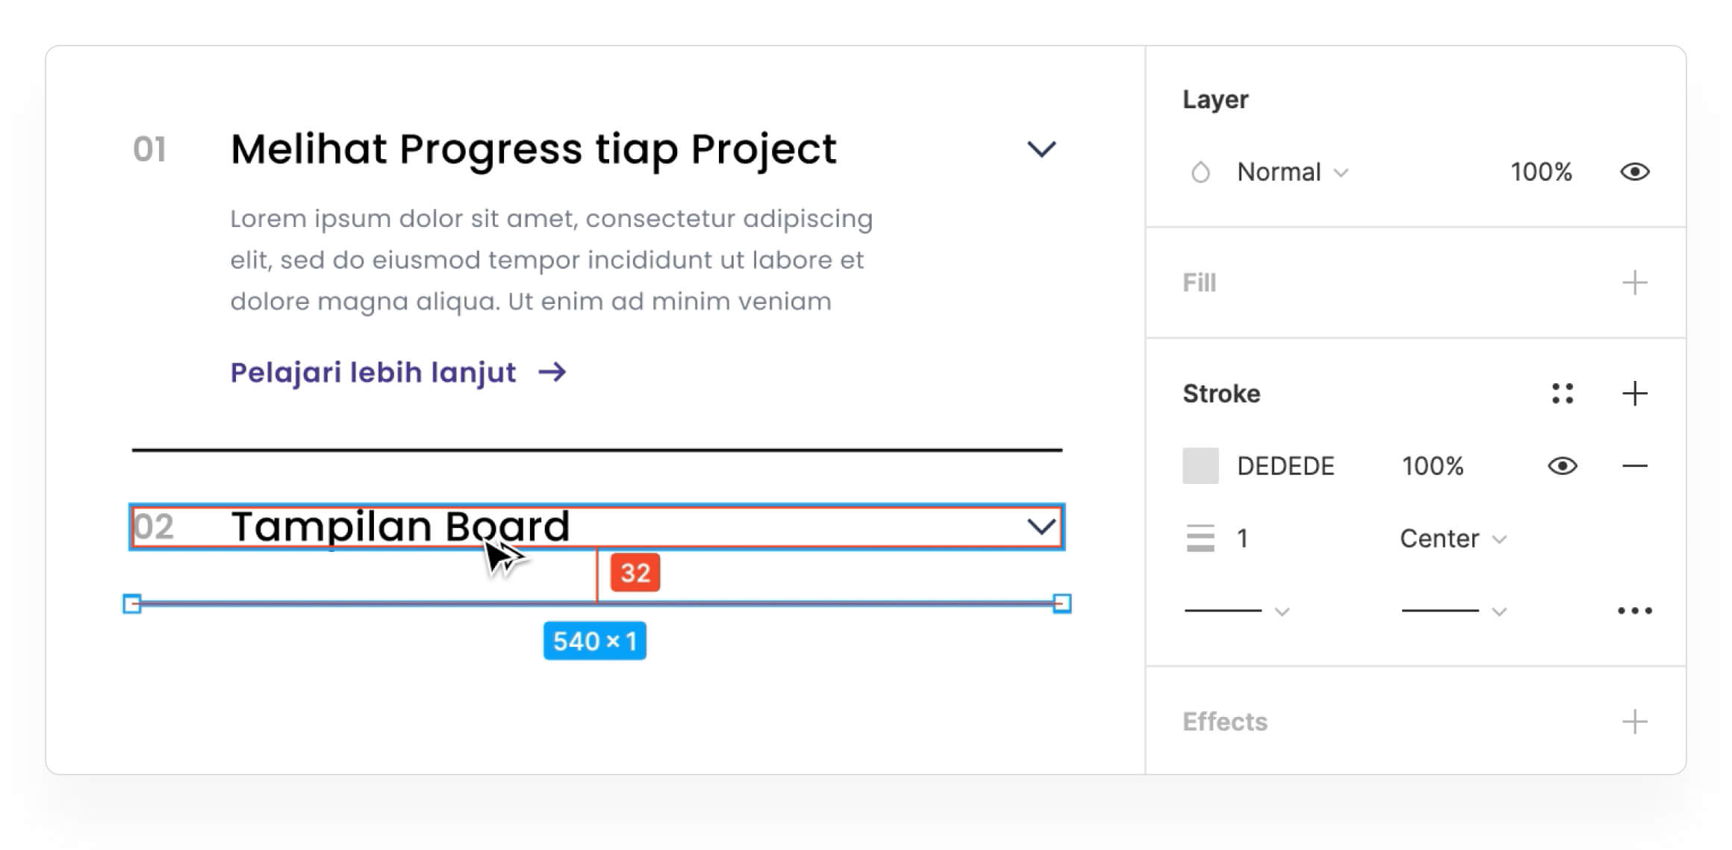Screen dimensions: 1732x850
Task: Expand the Tampilan Board accordion chevron
Action: (x=1041, y=527)
